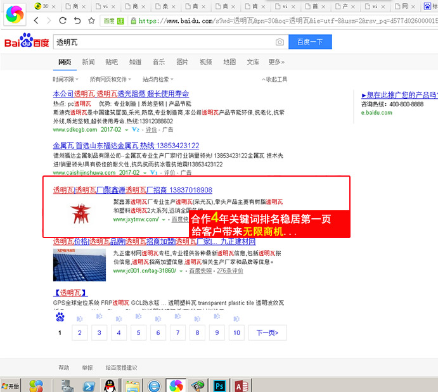438x392 pixels.
Task: Open QQ penguin from taskbar
Action: (110, 386)
